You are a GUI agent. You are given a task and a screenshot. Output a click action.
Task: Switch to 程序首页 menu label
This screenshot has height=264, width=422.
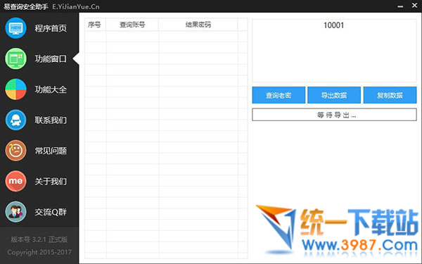coord(51,28)
